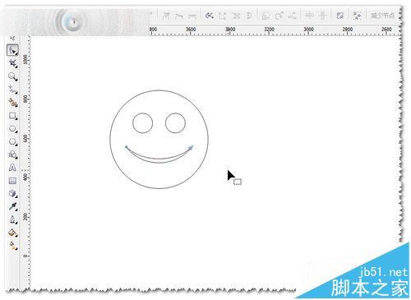Viewport: 411px width, 300px height.
Task: Click the Extract Subpath icon
Action: (235, 16)
